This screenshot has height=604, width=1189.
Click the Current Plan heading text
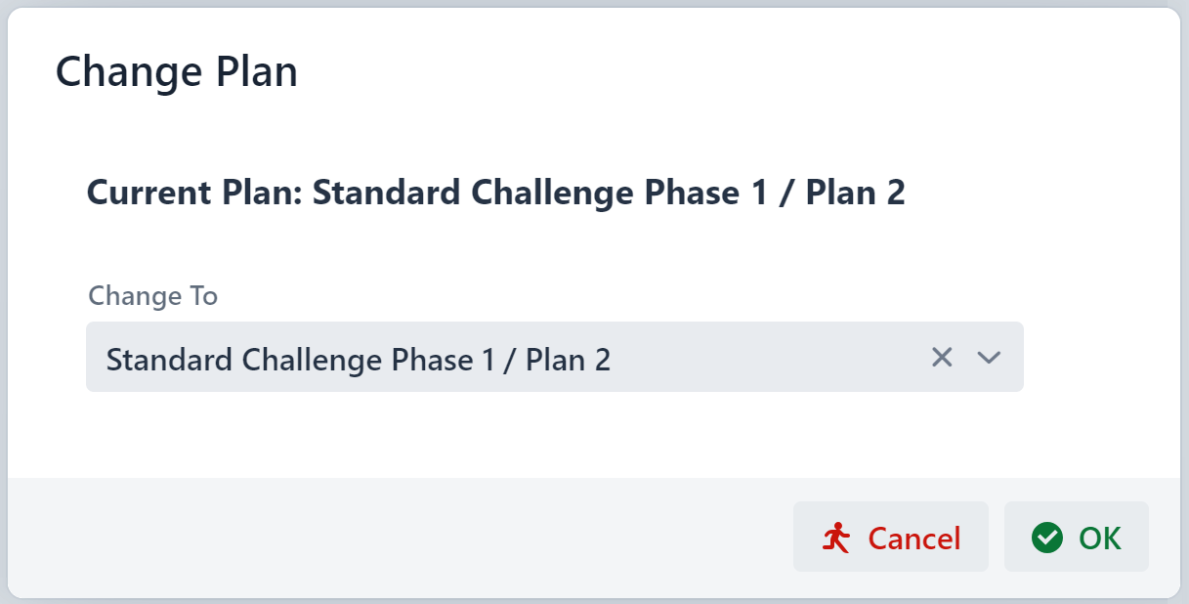tap(496, 193)
